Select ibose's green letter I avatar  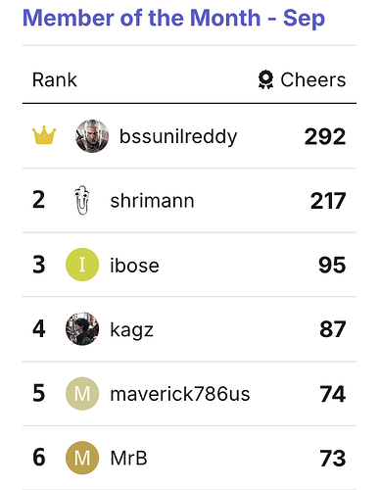tap(82, 265)
